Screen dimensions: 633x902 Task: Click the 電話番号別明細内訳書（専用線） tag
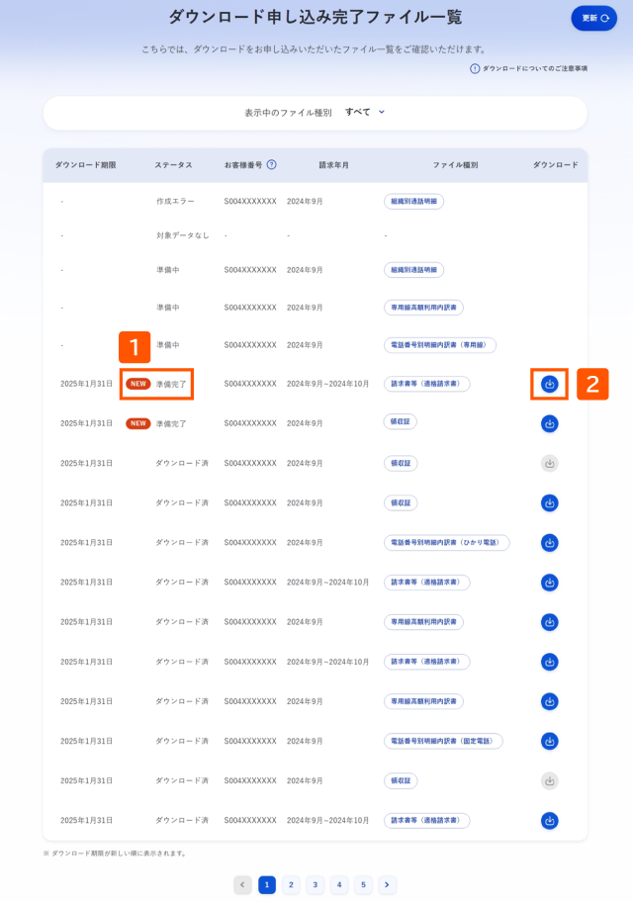[x=440, y=345]
